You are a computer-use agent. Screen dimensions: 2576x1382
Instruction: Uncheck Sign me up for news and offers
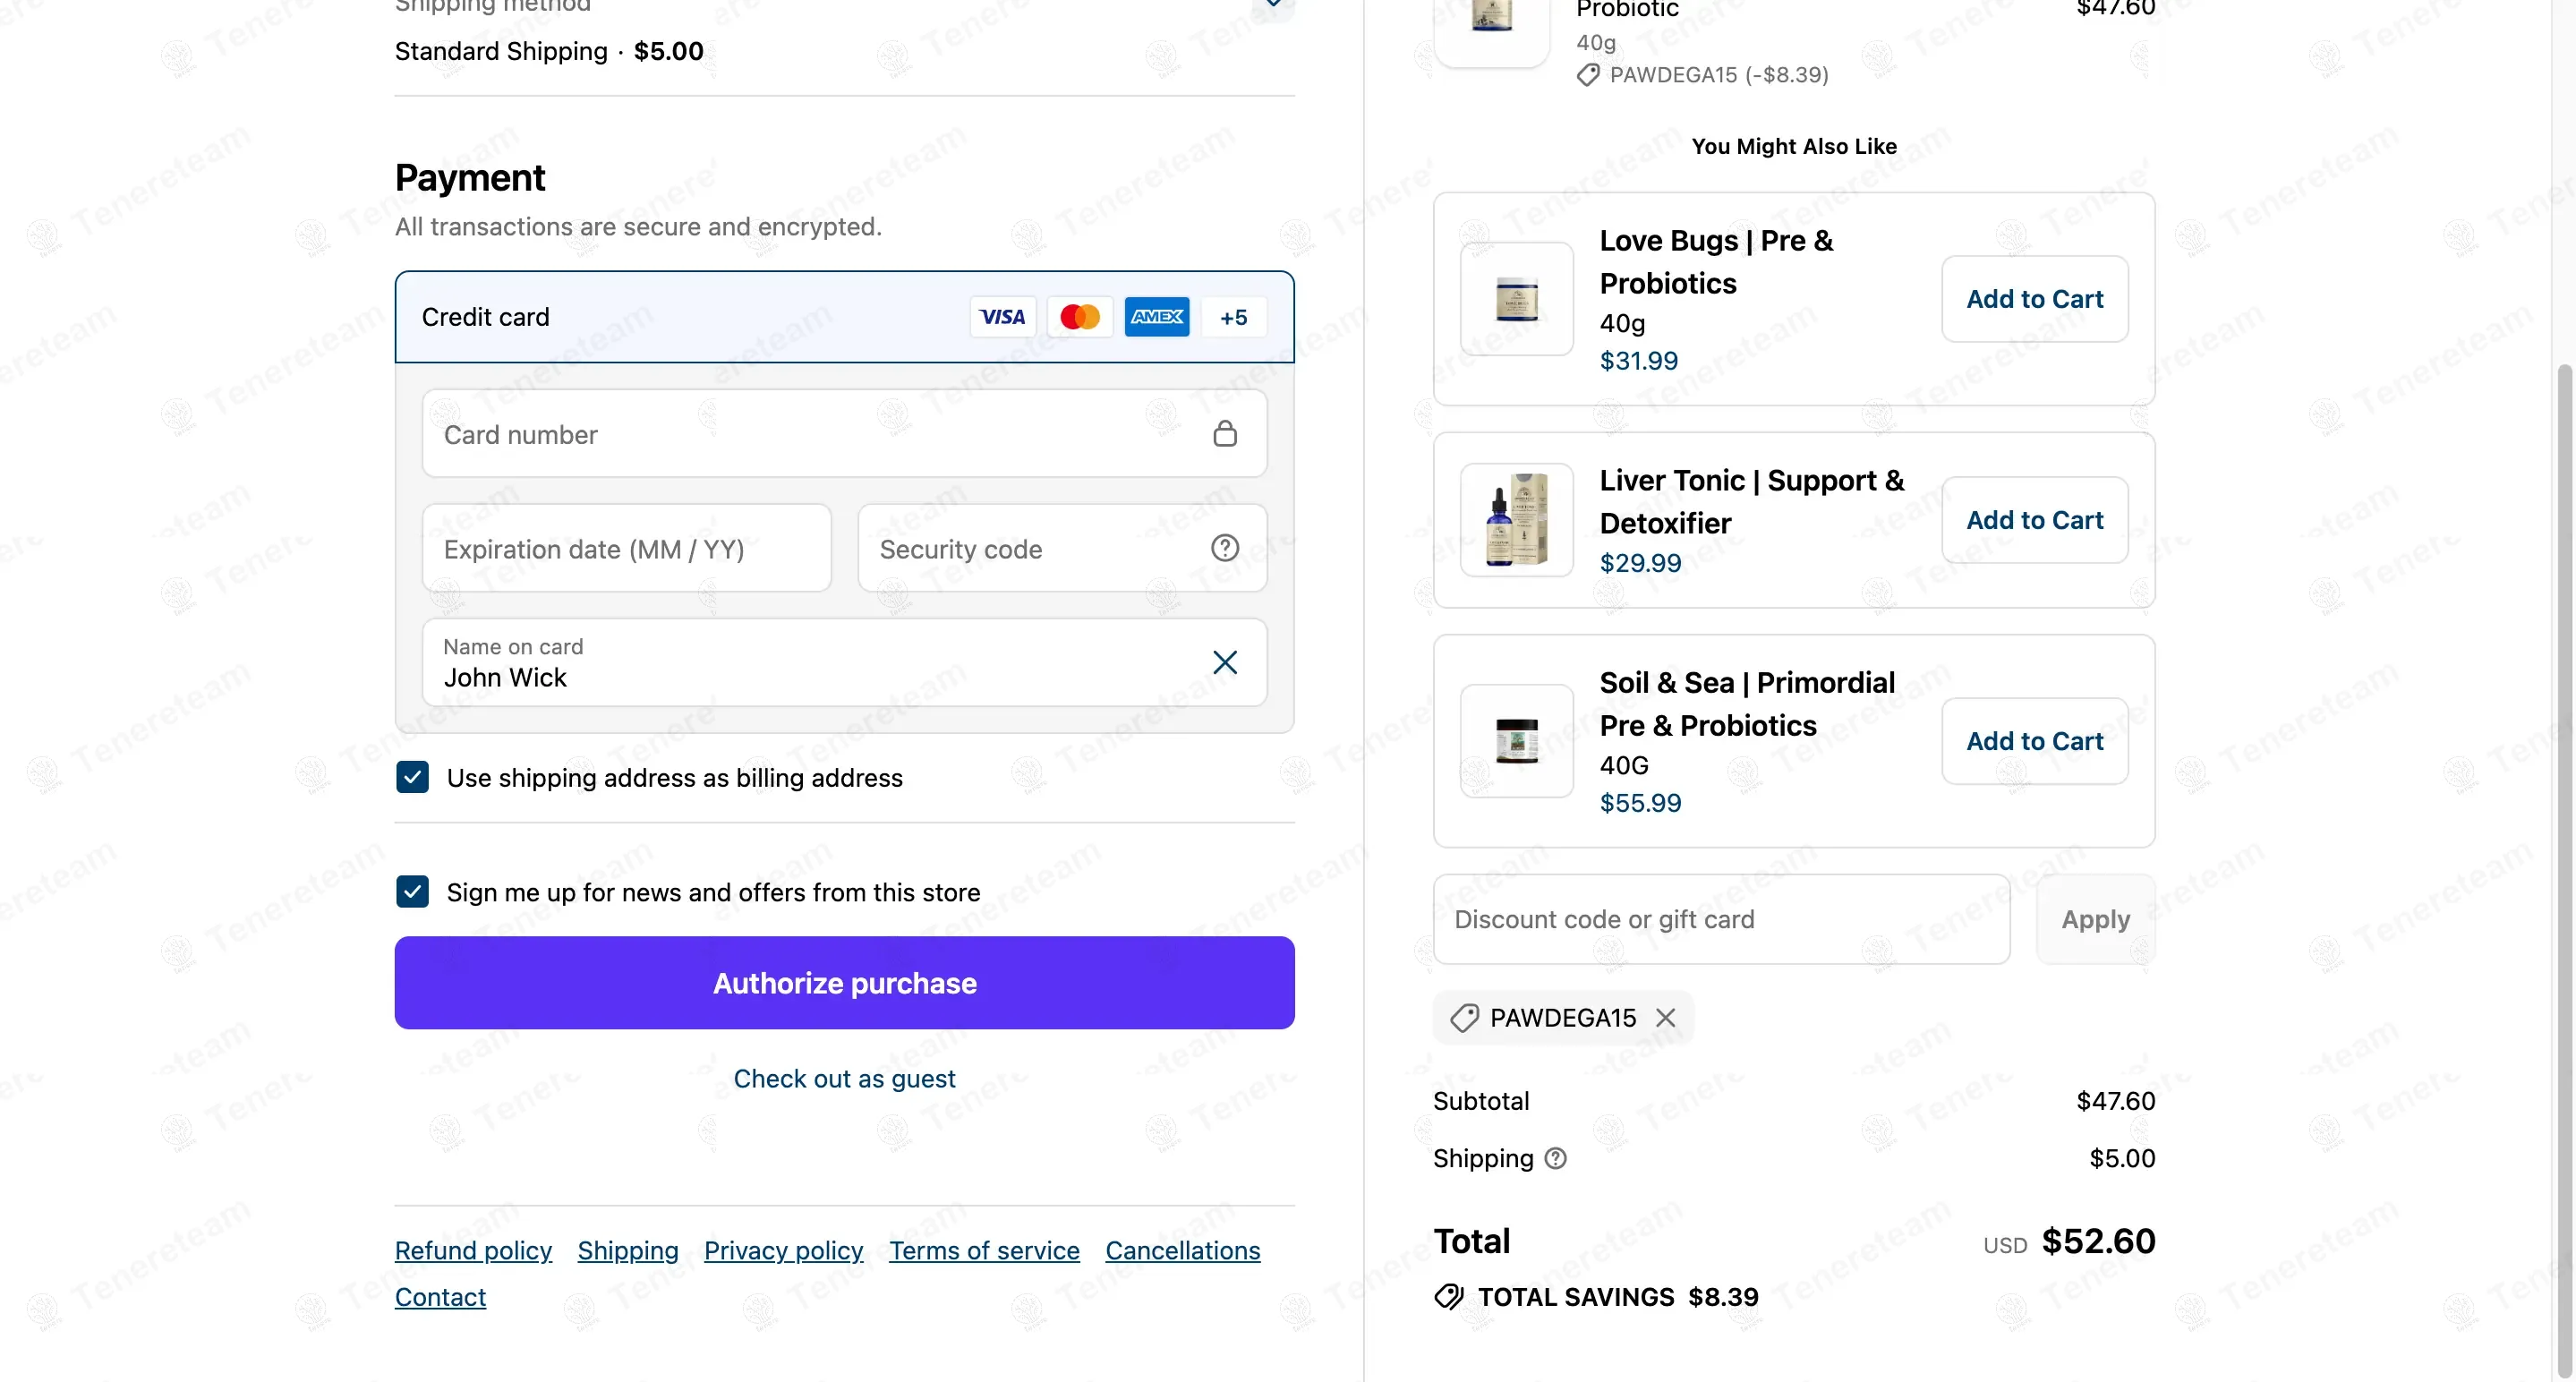pos(412,891)
